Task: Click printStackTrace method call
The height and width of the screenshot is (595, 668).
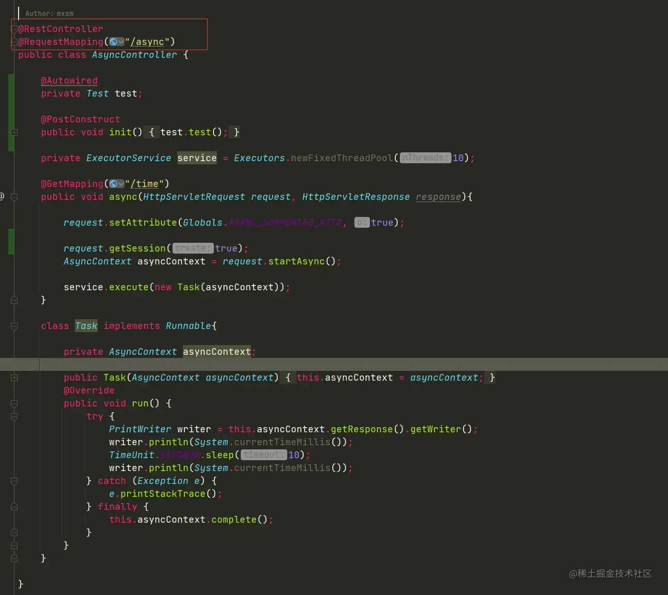Action: tap(163, 494)
